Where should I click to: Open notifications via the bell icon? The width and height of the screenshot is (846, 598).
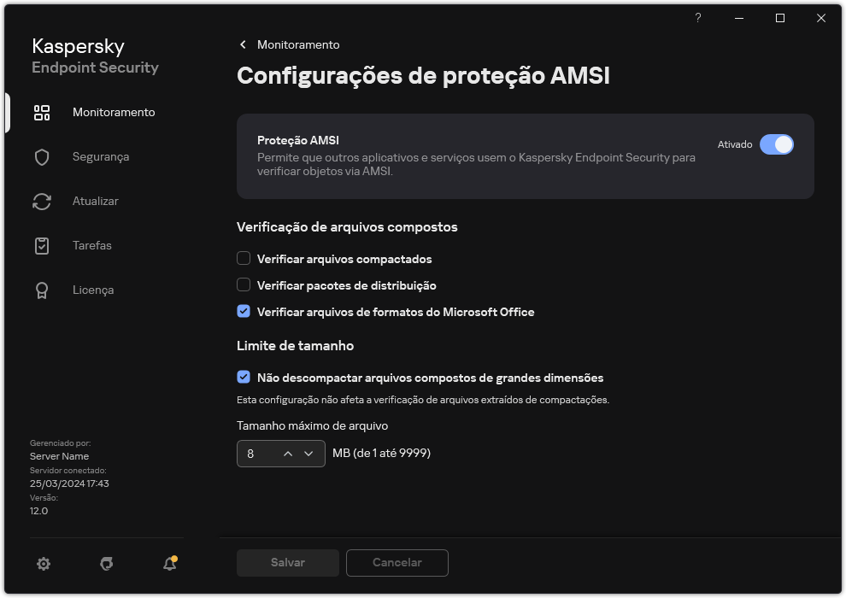[x=168, y=564]
